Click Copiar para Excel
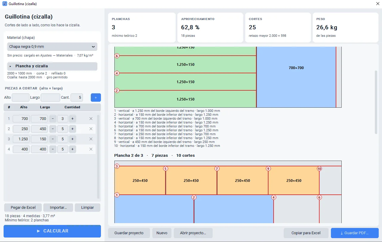The height and width of the screenshot is (242, 382). tap(306, 233)
